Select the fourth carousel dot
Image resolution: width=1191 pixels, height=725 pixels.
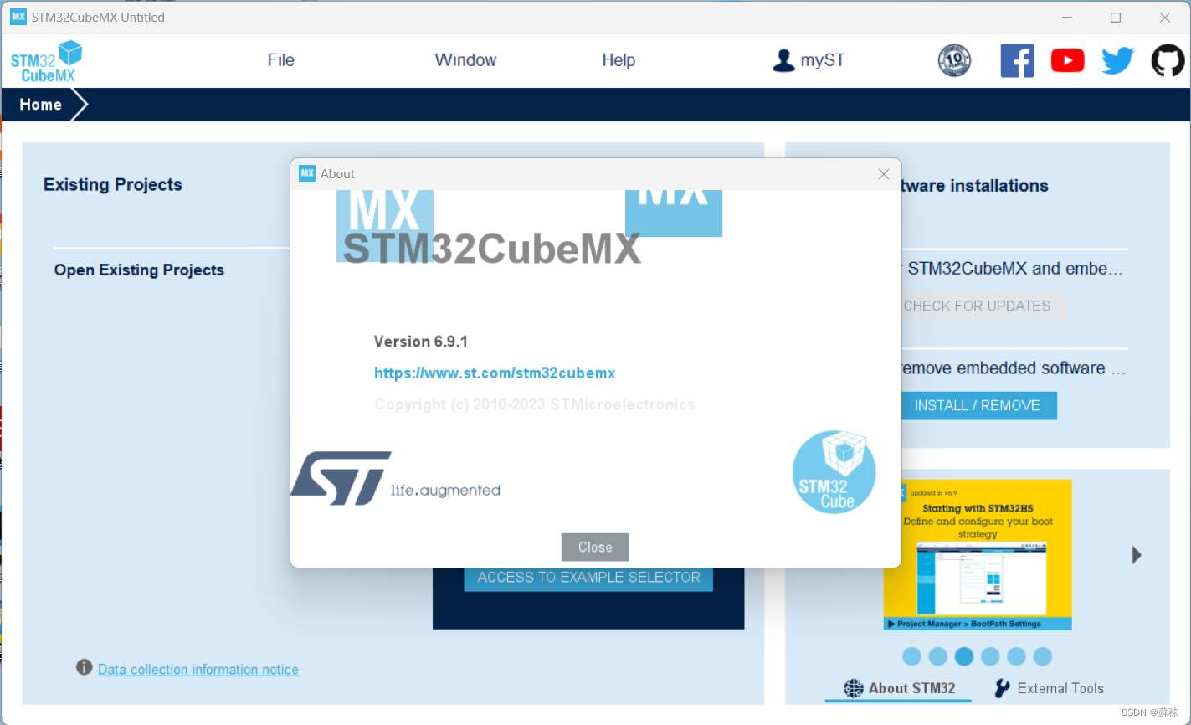coord(990,656)
